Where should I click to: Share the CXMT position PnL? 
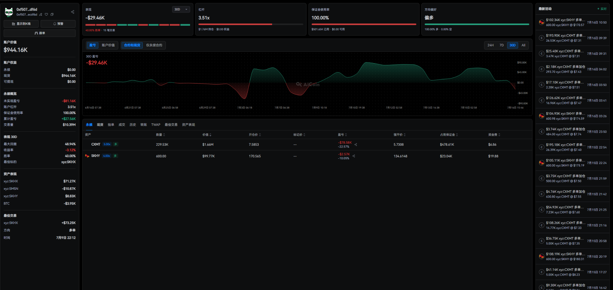(x=356, y=145)
